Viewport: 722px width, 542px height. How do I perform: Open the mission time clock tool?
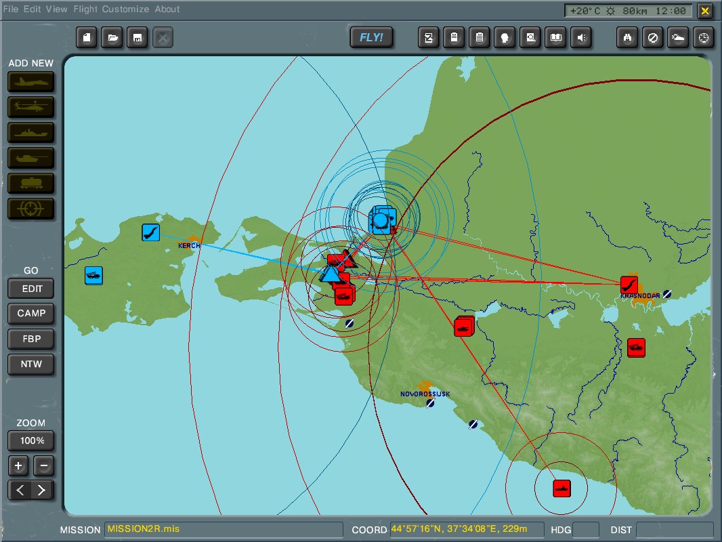point(703,38)
